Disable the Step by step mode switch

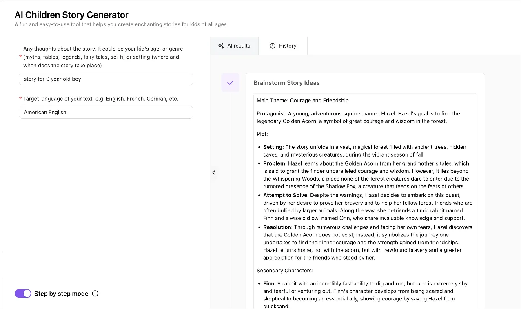click(23, 294)
